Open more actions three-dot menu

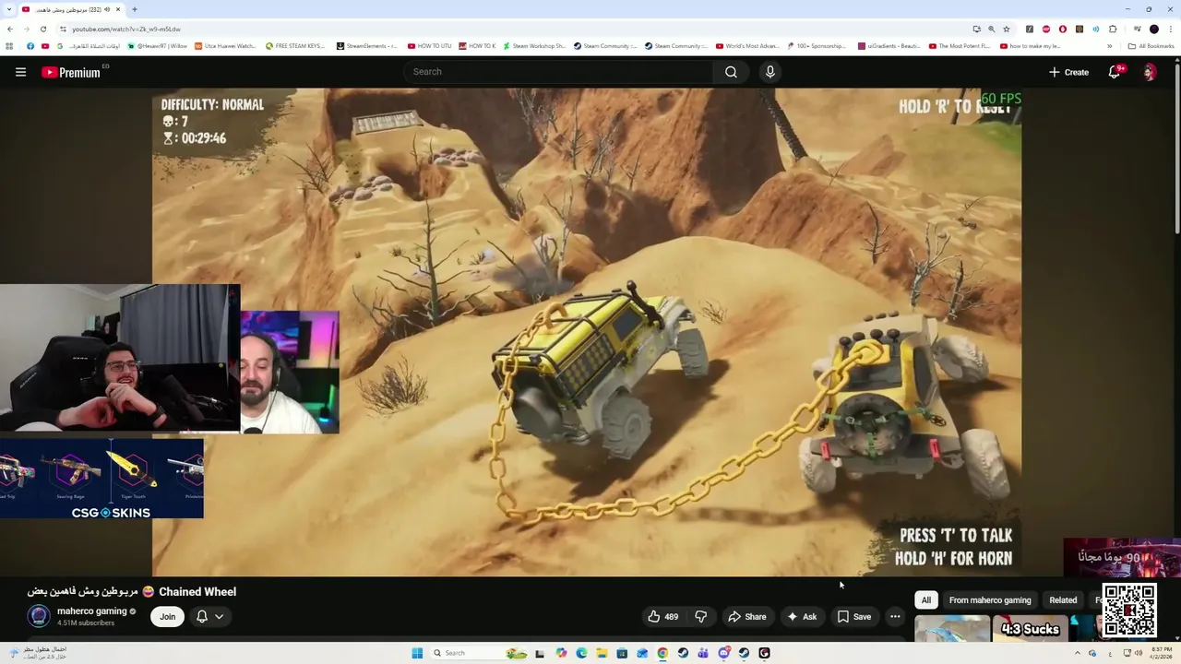point(895,617)
